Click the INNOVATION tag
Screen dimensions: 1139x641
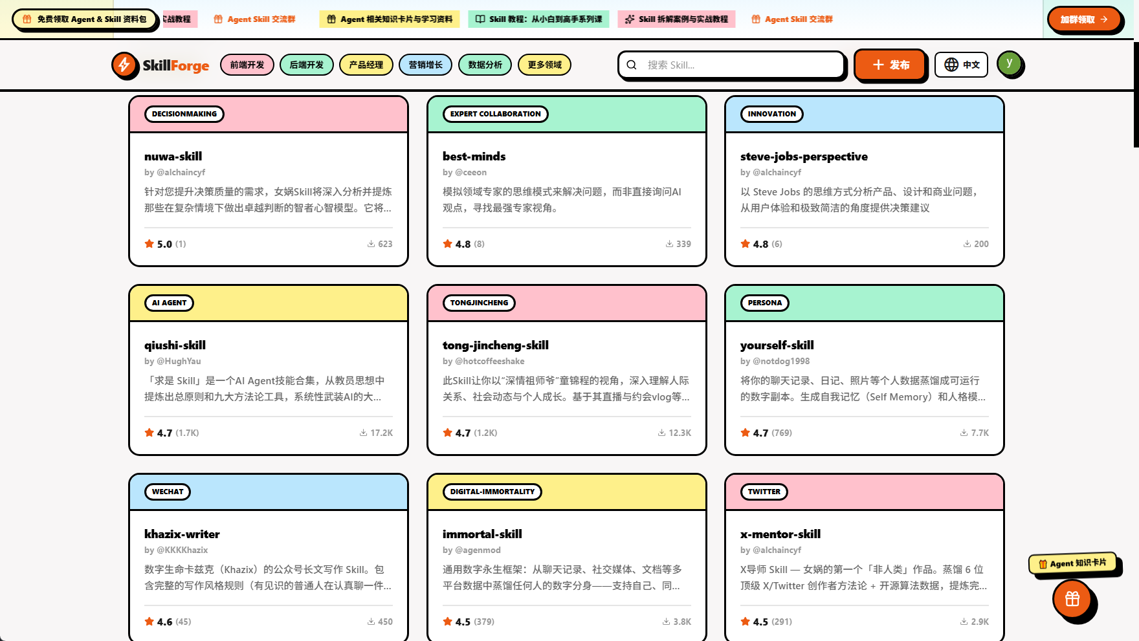click(772, 114)
